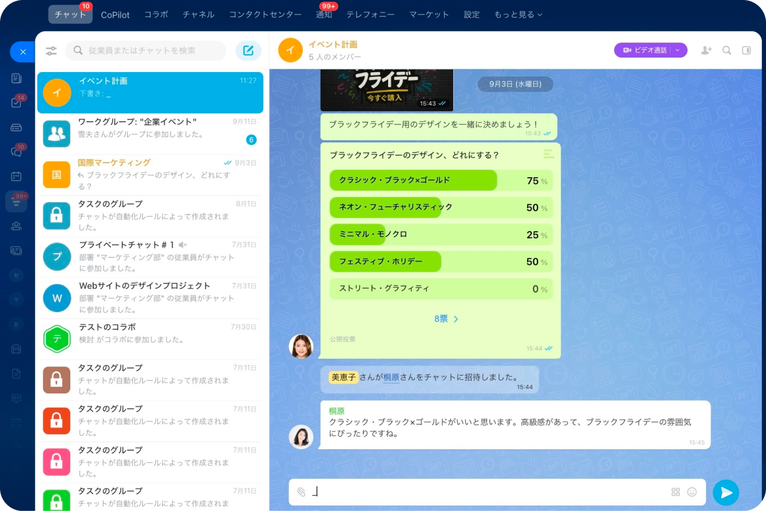Switch to the CoPilot tab

pyautogui.click(x=115, y=15)
